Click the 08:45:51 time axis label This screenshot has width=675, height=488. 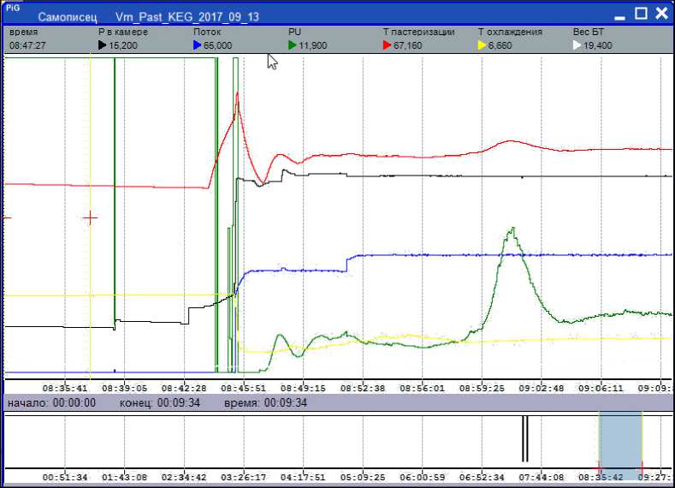click(244, 388)
